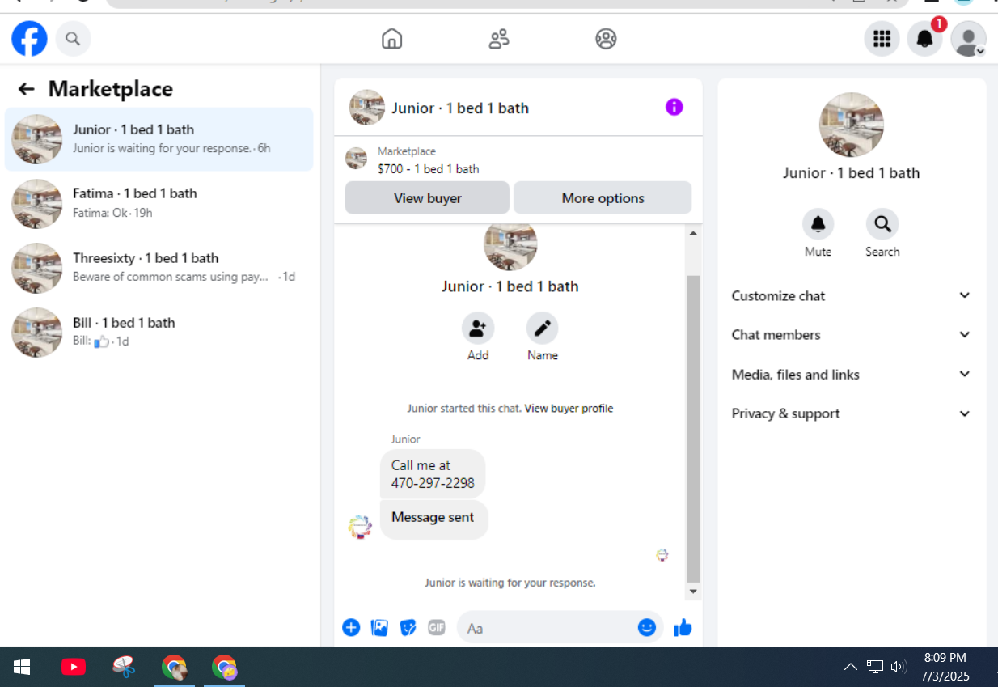This screenshot has height=687, width=998.
Task: Mute conversation bell icon
Action: (818, 224)
